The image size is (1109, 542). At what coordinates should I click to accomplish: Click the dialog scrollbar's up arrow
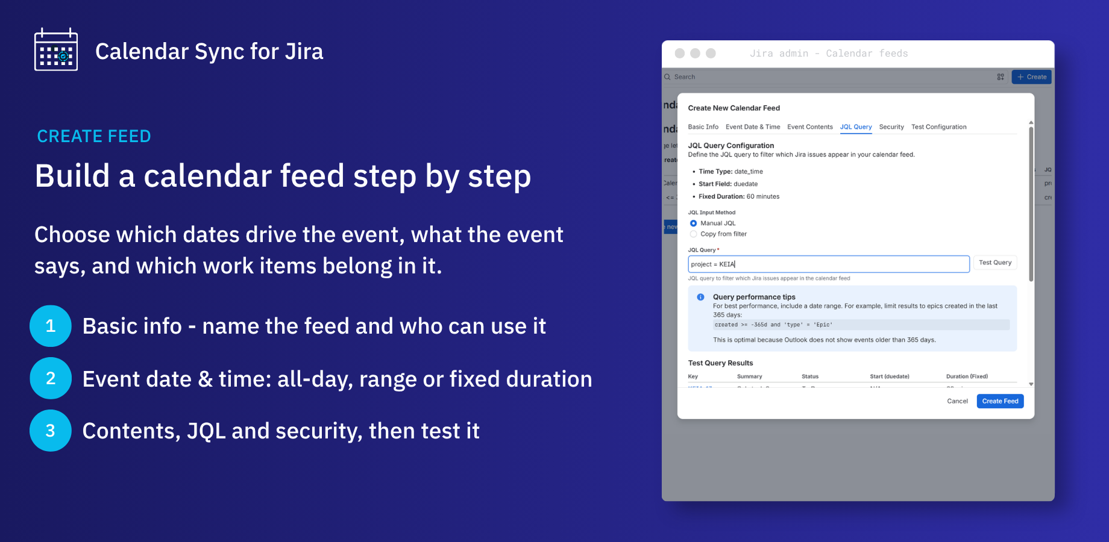tap(1031, 122)
